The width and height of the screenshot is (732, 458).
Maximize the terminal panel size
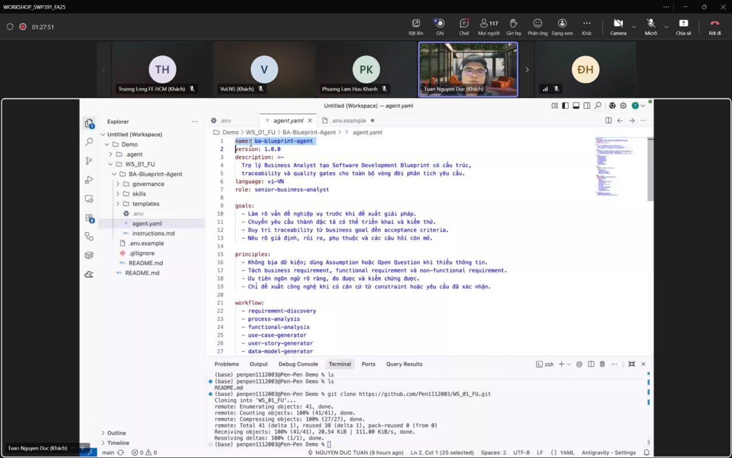coord(631,364)
